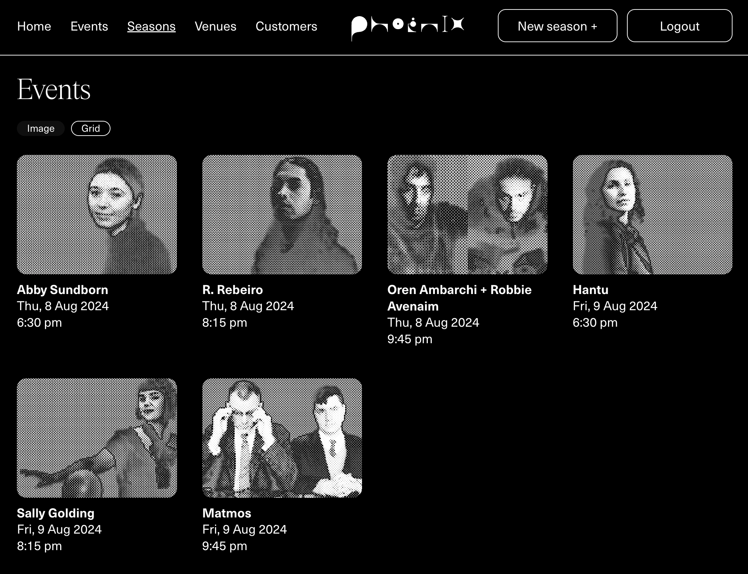Click the Matmos event photo

[282, 438]
